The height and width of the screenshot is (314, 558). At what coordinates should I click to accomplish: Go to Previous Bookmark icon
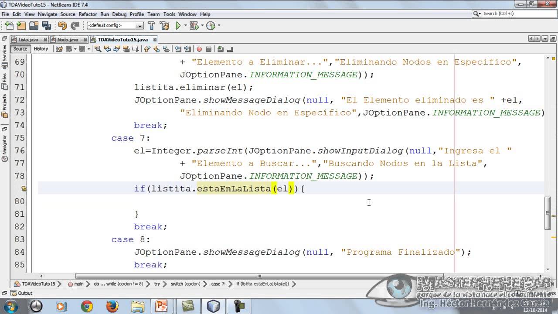[147, 49]
